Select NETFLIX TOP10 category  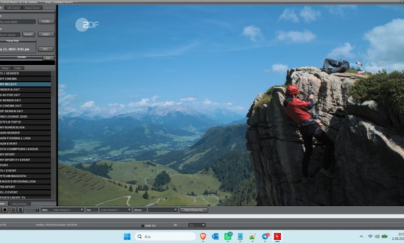tap(25, 122)
